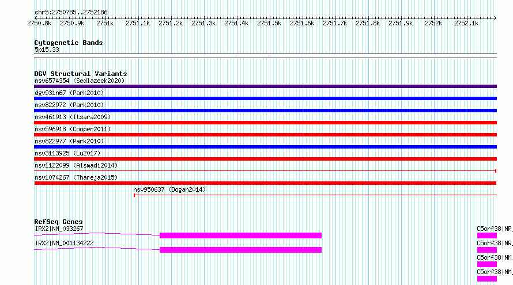This screenshot has width=513, height=285.
Task: Click the 2752k ruler tick label
Action: pyautogui.click(x=433, y=23)
